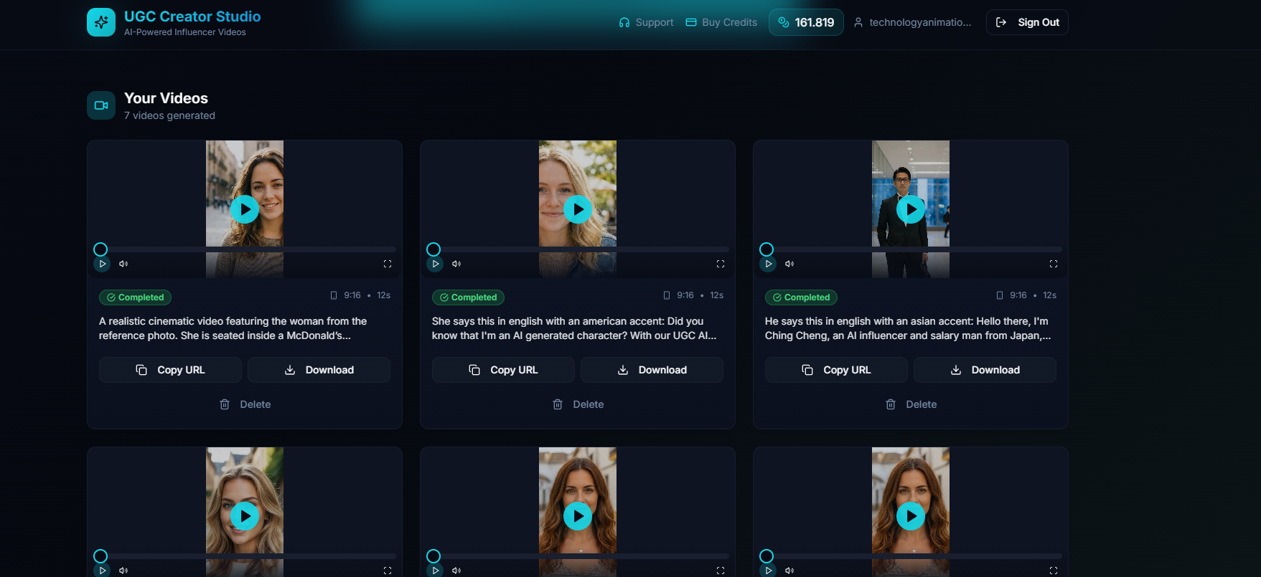Viewport: 1261px width, 577px height.
Task: Play the bottom-right brunette woman video
Action: [911, 516]
